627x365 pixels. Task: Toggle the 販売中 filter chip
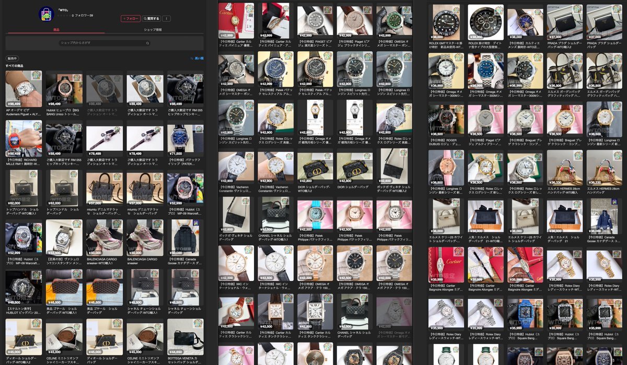click(x=12, y=58)
